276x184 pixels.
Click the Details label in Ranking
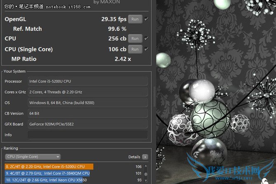click(134, 157)
